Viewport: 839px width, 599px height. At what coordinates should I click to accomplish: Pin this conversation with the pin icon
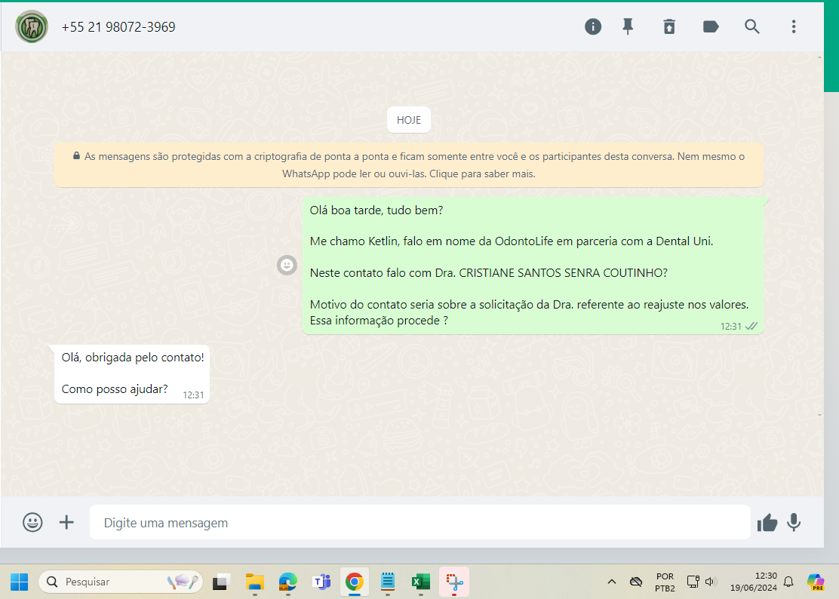click(x=628, y=26)
